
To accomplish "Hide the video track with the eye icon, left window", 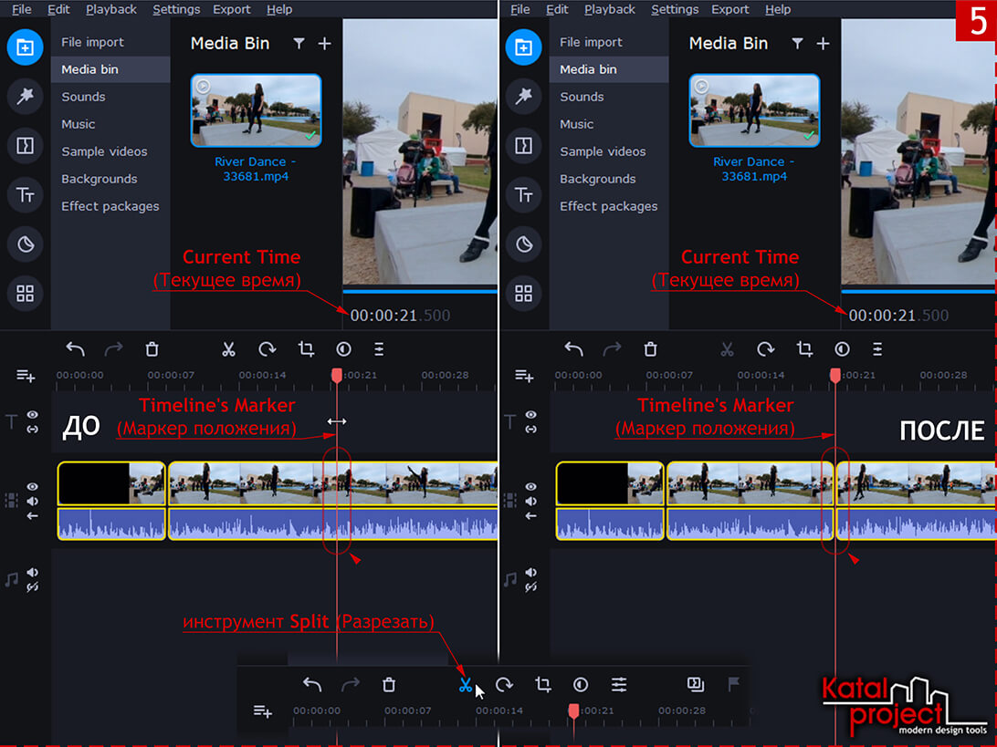I will coord(32,487).
